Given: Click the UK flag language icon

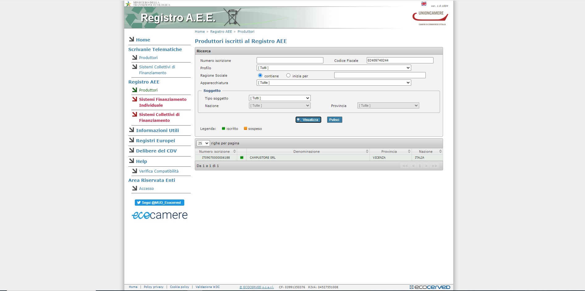Looking at the screenshot, I should pyautogui.click(x=424, y=4).
